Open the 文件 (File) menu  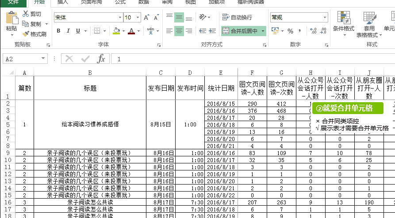click(13, 2)
